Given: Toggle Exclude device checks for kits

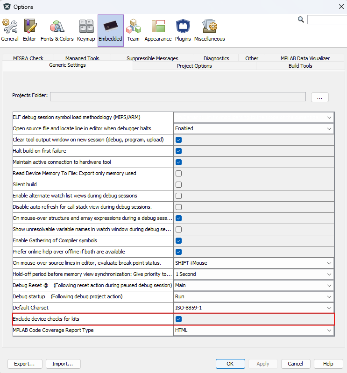Looking at the screenshot, I should (178, 319).
